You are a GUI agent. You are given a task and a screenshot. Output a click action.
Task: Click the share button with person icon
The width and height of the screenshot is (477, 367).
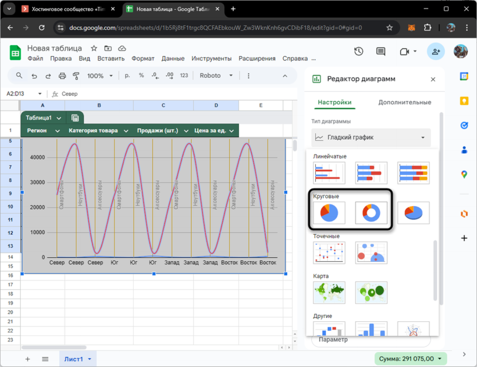click(x=436, y=52)
